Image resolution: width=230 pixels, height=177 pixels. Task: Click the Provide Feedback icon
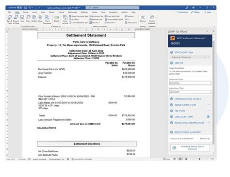tap(152, 19)
